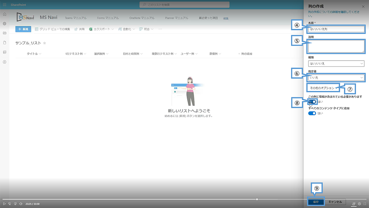369x208 pixels.
Task: Click the Create plus-circle sidebar icon
Action: [4, 62]
